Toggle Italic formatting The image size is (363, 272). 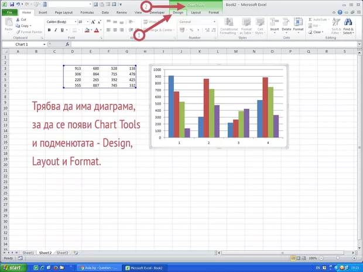coord(56,30)
